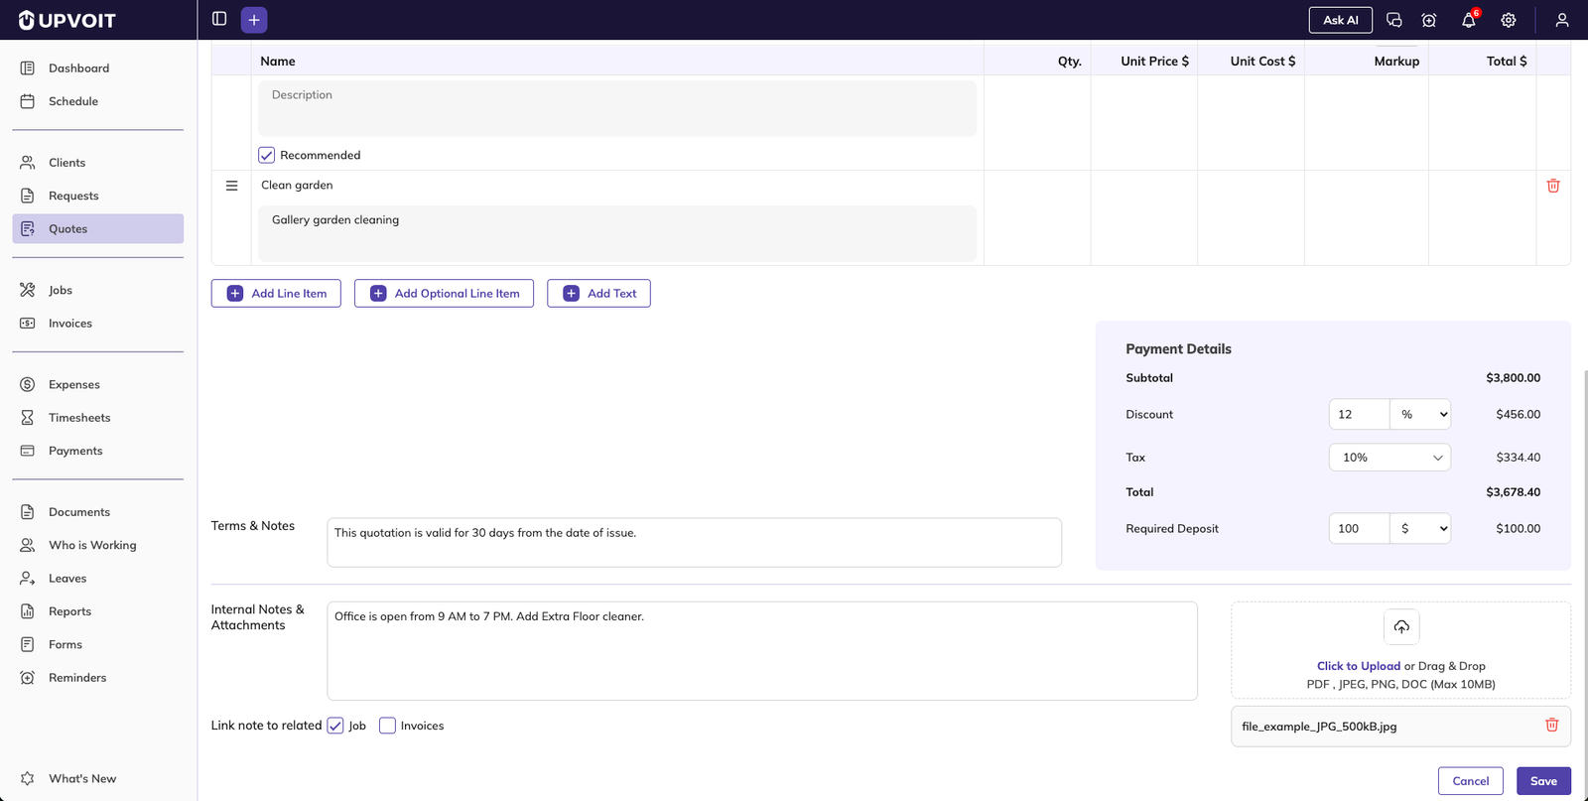
Task: Click the purple plus quick-create icon
Action: pyautogui.click(x=254, y=20)
